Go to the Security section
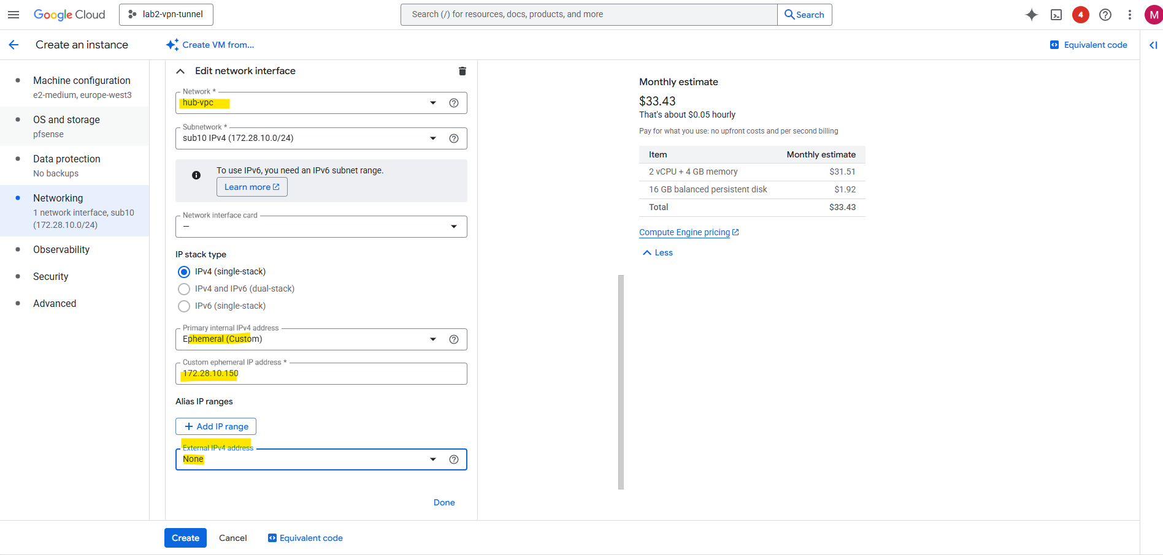1163x555 pixels. tap(50, 277)
